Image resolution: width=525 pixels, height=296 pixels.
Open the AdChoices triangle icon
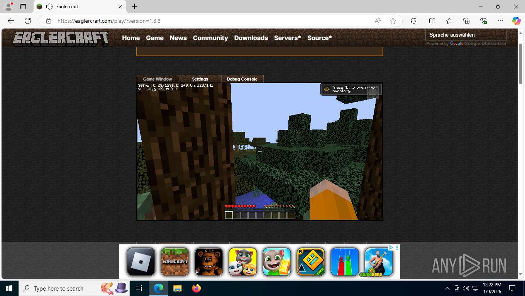[x=391, y=247]
